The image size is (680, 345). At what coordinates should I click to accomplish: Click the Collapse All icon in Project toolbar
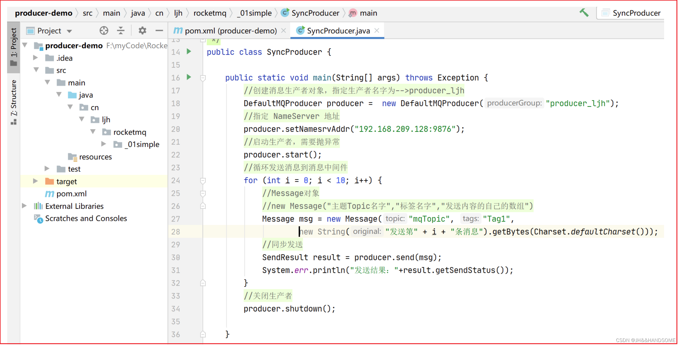121,31
